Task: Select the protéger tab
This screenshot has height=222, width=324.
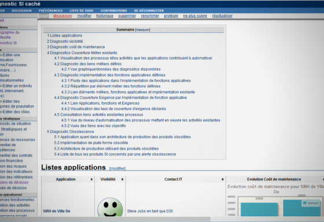Action: [171, 16]
